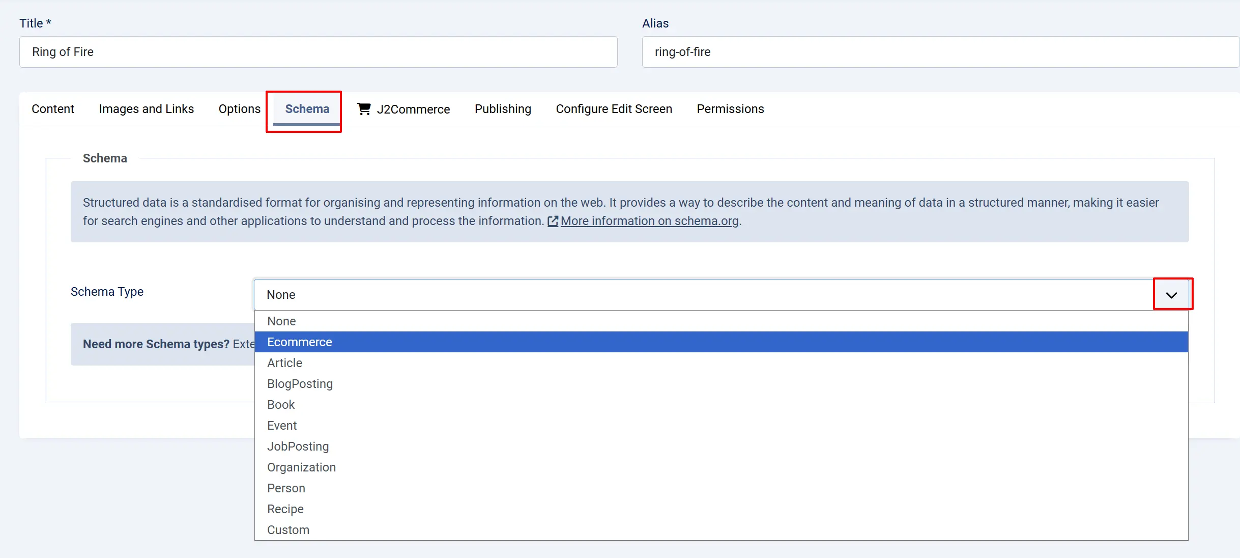
Task: Select the Schema tab
Action: pos(307,109)
